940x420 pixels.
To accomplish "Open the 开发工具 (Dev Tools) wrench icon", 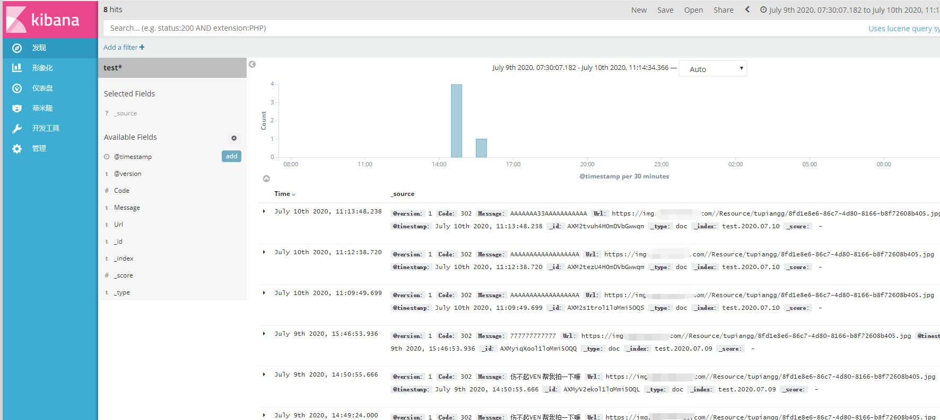I will click(x=17, y=129).
